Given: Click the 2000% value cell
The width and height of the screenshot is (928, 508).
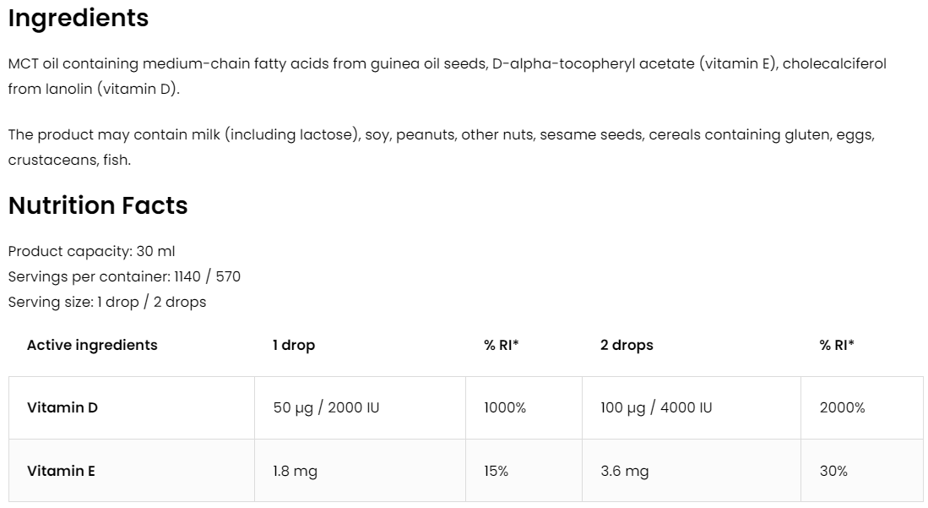Looking at the screenshot, I should click(x=842, y=407).
